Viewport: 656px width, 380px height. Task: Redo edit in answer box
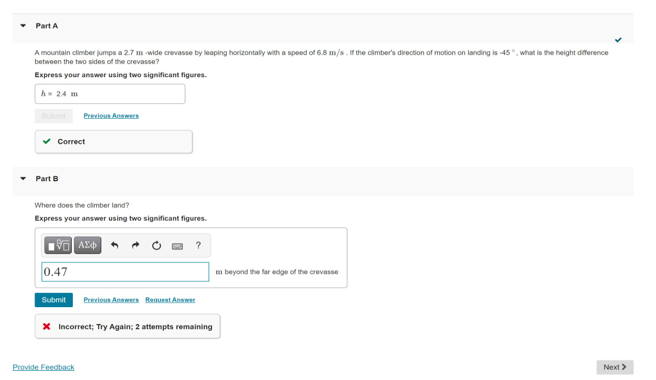[135, 245]
